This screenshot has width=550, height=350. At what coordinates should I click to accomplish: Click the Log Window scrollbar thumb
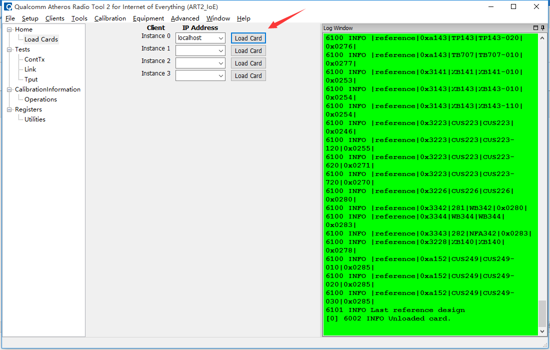tap(542, 313)
